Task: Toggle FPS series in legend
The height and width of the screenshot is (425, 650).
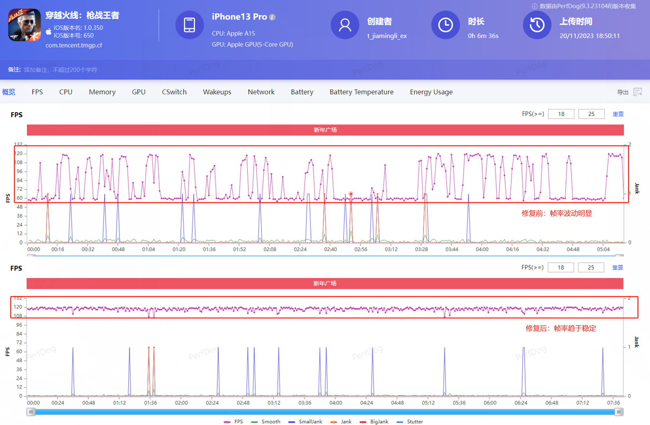Action: click(x=233, y=422)
